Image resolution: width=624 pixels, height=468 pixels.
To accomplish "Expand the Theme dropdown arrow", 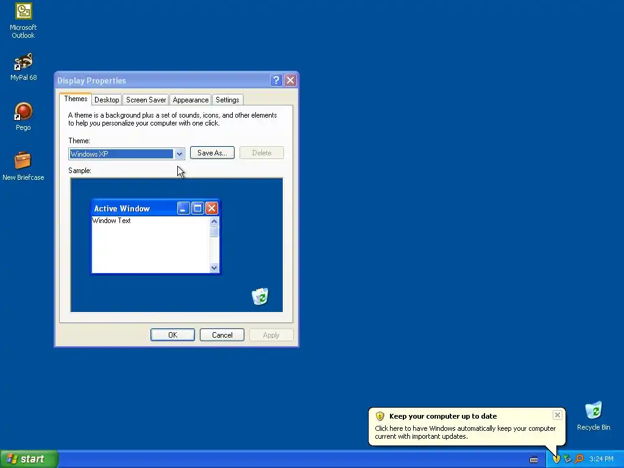I will coord(179,154).
